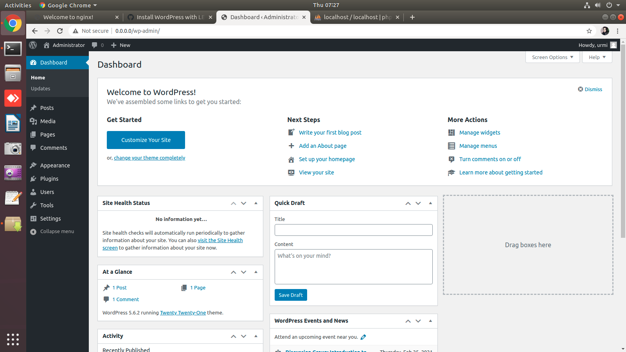Viewport: 626px width, 352px height.
Task: Toggle the Quick Draft panel triangle
Action: (430, 203)
